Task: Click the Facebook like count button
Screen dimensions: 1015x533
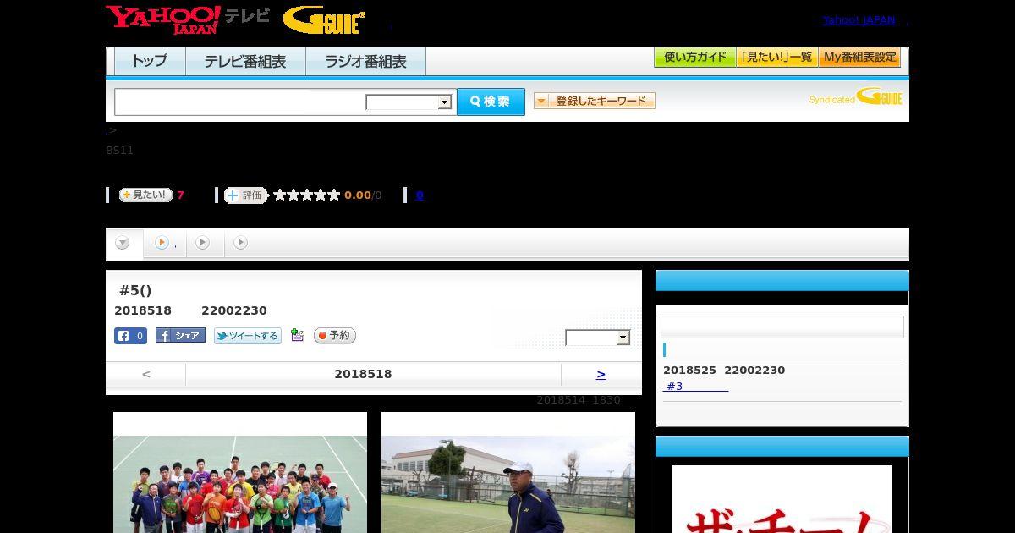Action: 130,336
